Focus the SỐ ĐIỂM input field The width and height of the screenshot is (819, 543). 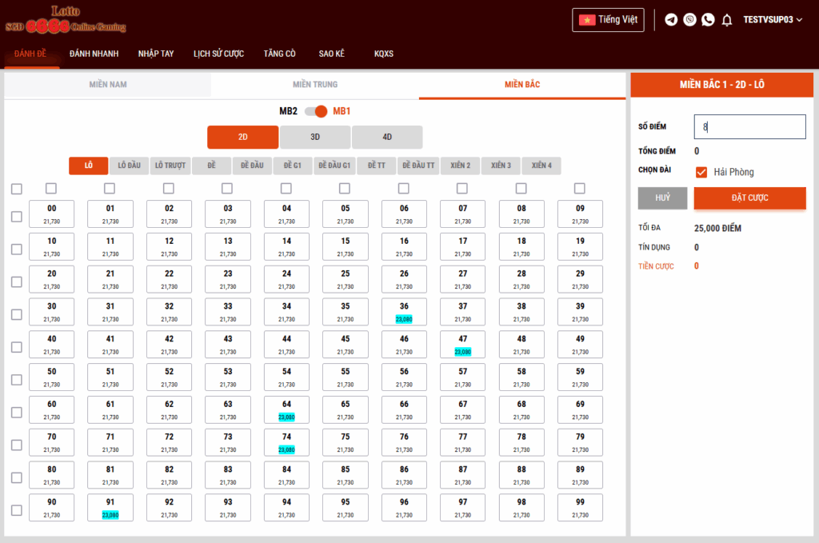click(749, 127)
